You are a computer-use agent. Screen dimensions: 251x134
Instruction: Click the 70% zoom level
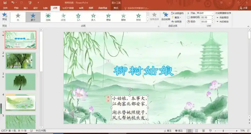[x=242, y=131]
